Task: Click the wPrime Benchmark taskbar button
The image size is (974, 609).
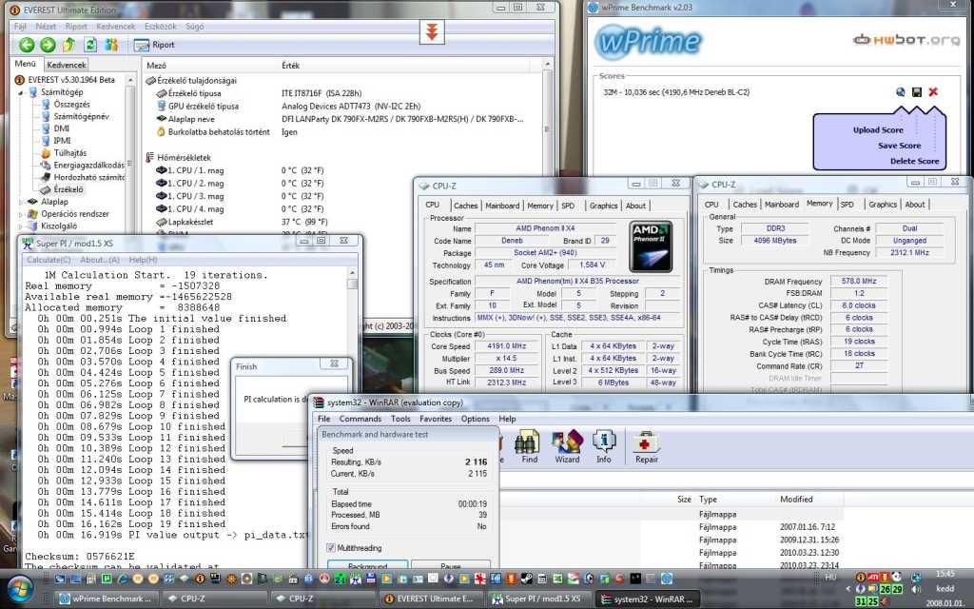Action: pyautogui.click(x=105, y=599)
